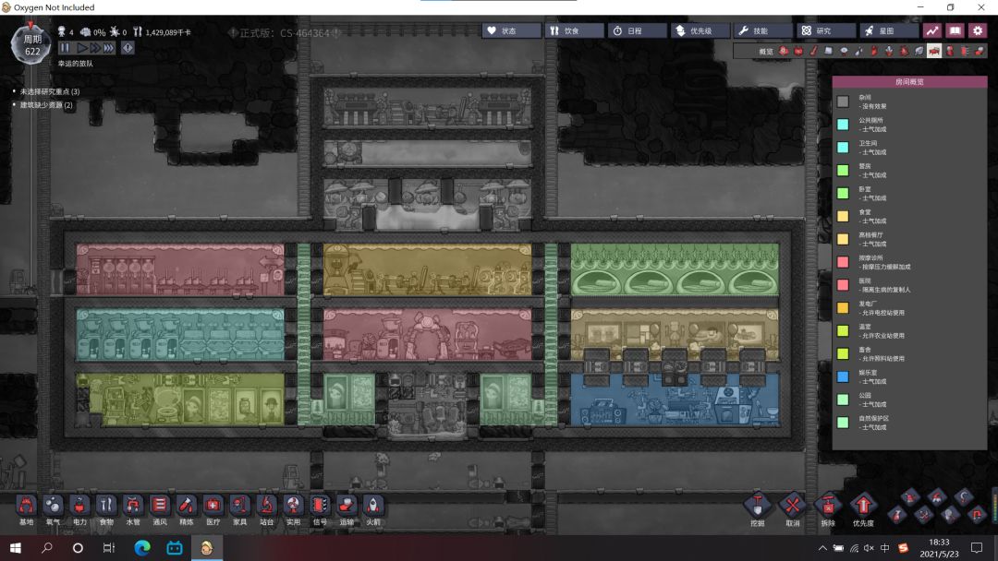Click the 医院 room legend entry

(876, 285)
